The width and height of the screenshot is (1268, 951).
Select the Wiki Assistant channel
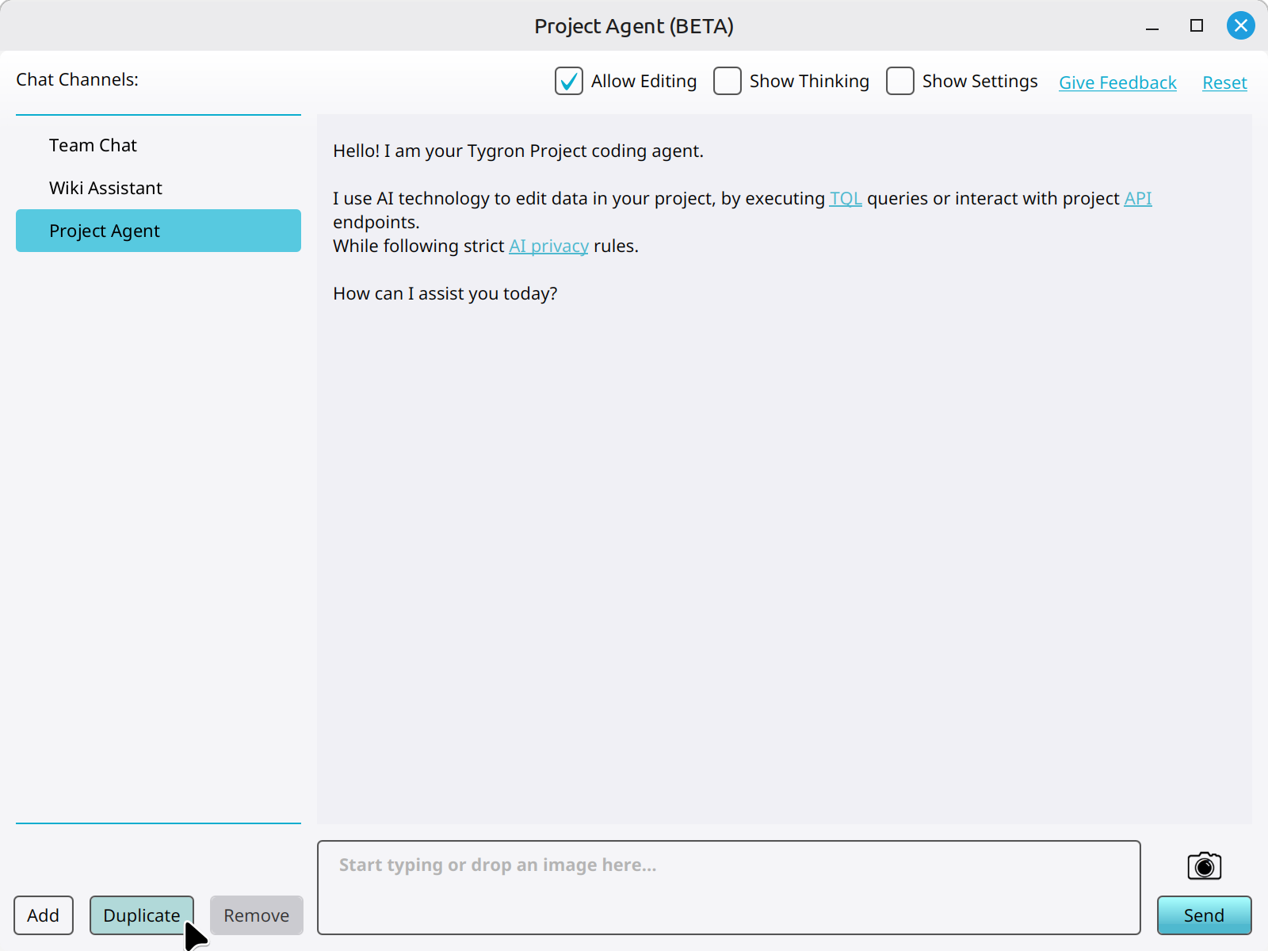pyautogui.click(x=158, y=188)
